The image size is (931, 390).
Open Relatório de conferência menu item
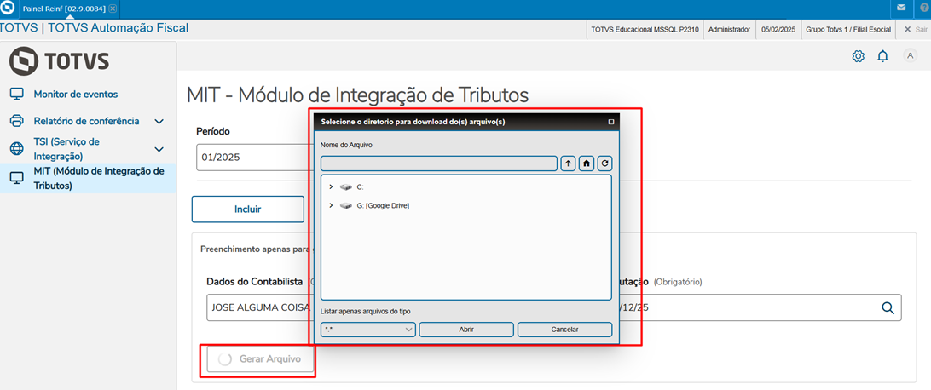point(87,121)
